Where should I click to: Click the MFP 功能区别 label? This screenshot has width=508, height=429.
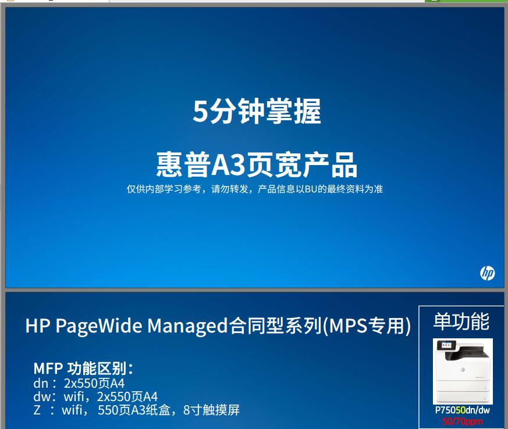[x=83, y=368]
